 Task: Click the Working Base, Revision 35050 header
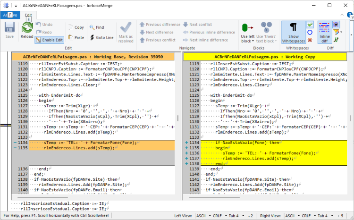coord(93,57)
